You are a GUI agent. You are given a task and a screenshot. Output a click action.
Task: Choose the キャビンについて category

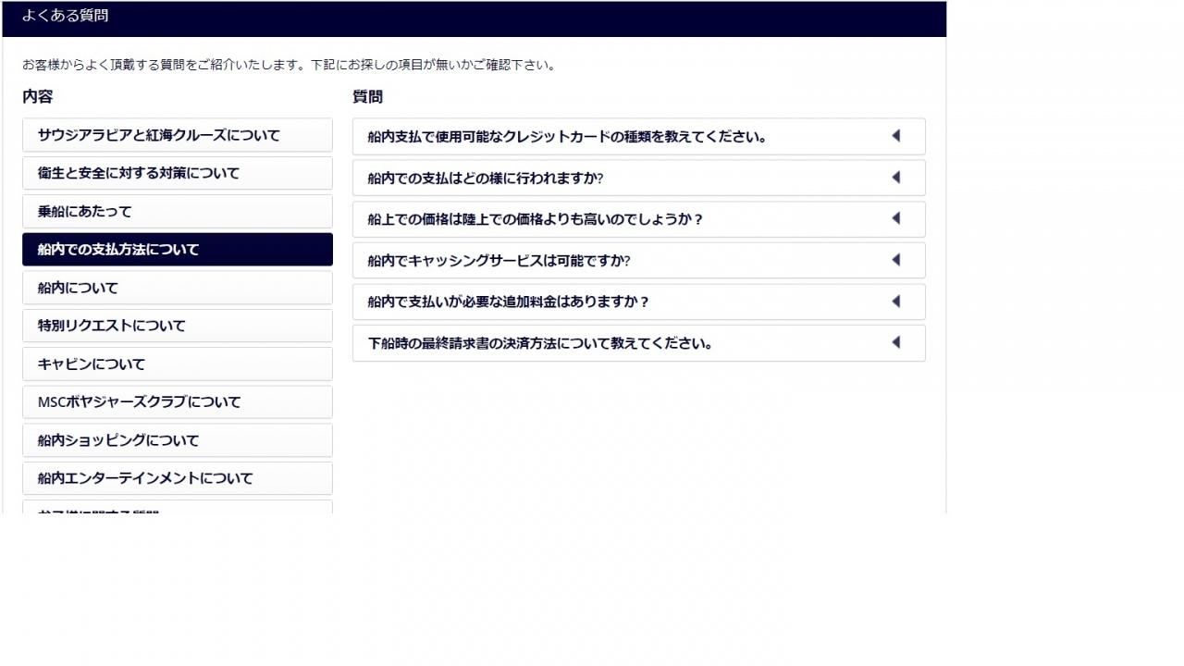click(x=178, y=364)
